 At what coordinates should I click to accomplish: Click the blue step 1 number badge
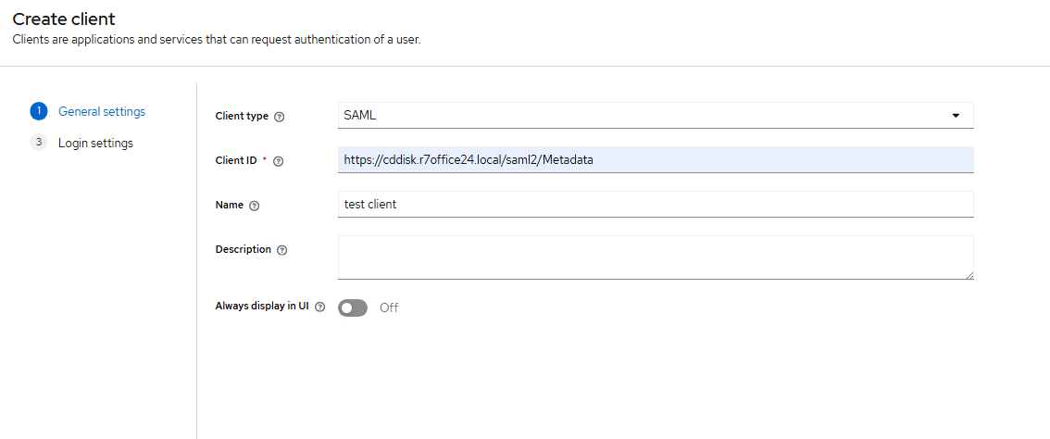pos(38,112)
